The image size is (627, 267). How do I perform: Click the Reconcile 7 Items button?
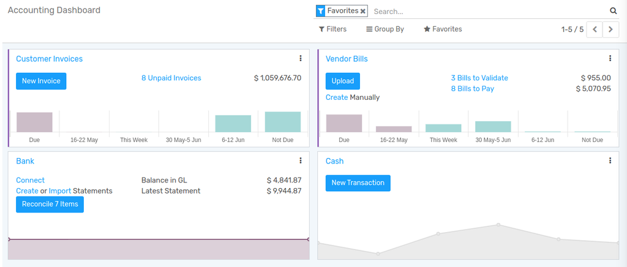50,205
